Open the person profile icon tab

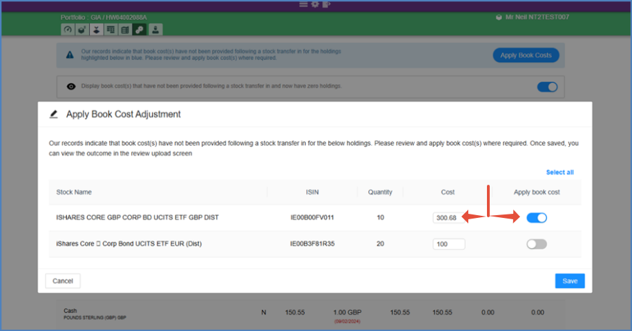155,30
